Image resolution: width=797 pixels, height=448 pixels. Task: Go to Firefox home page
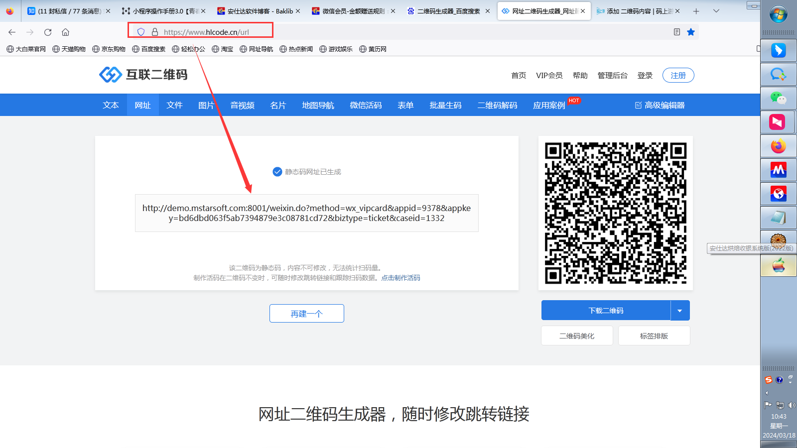65,32
